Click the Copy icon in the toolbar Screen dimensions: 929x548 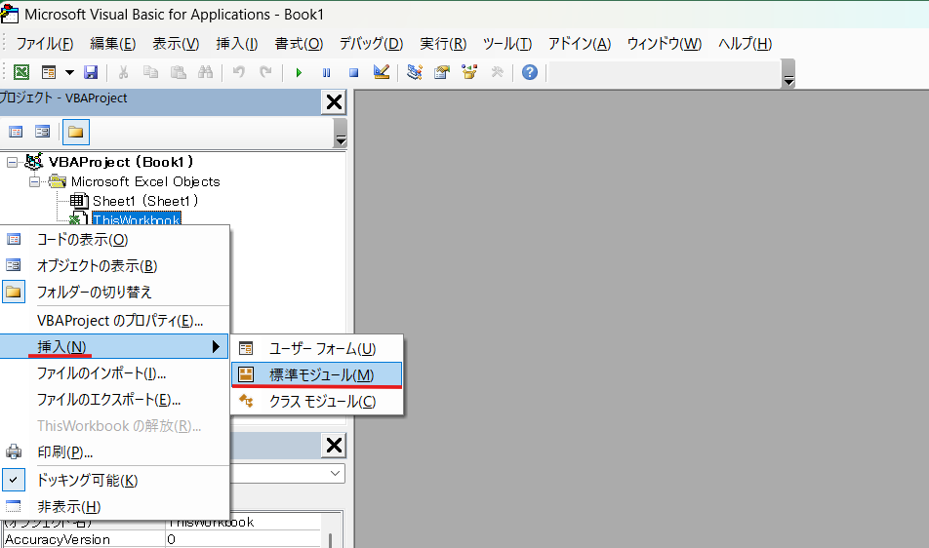(150, 72)
